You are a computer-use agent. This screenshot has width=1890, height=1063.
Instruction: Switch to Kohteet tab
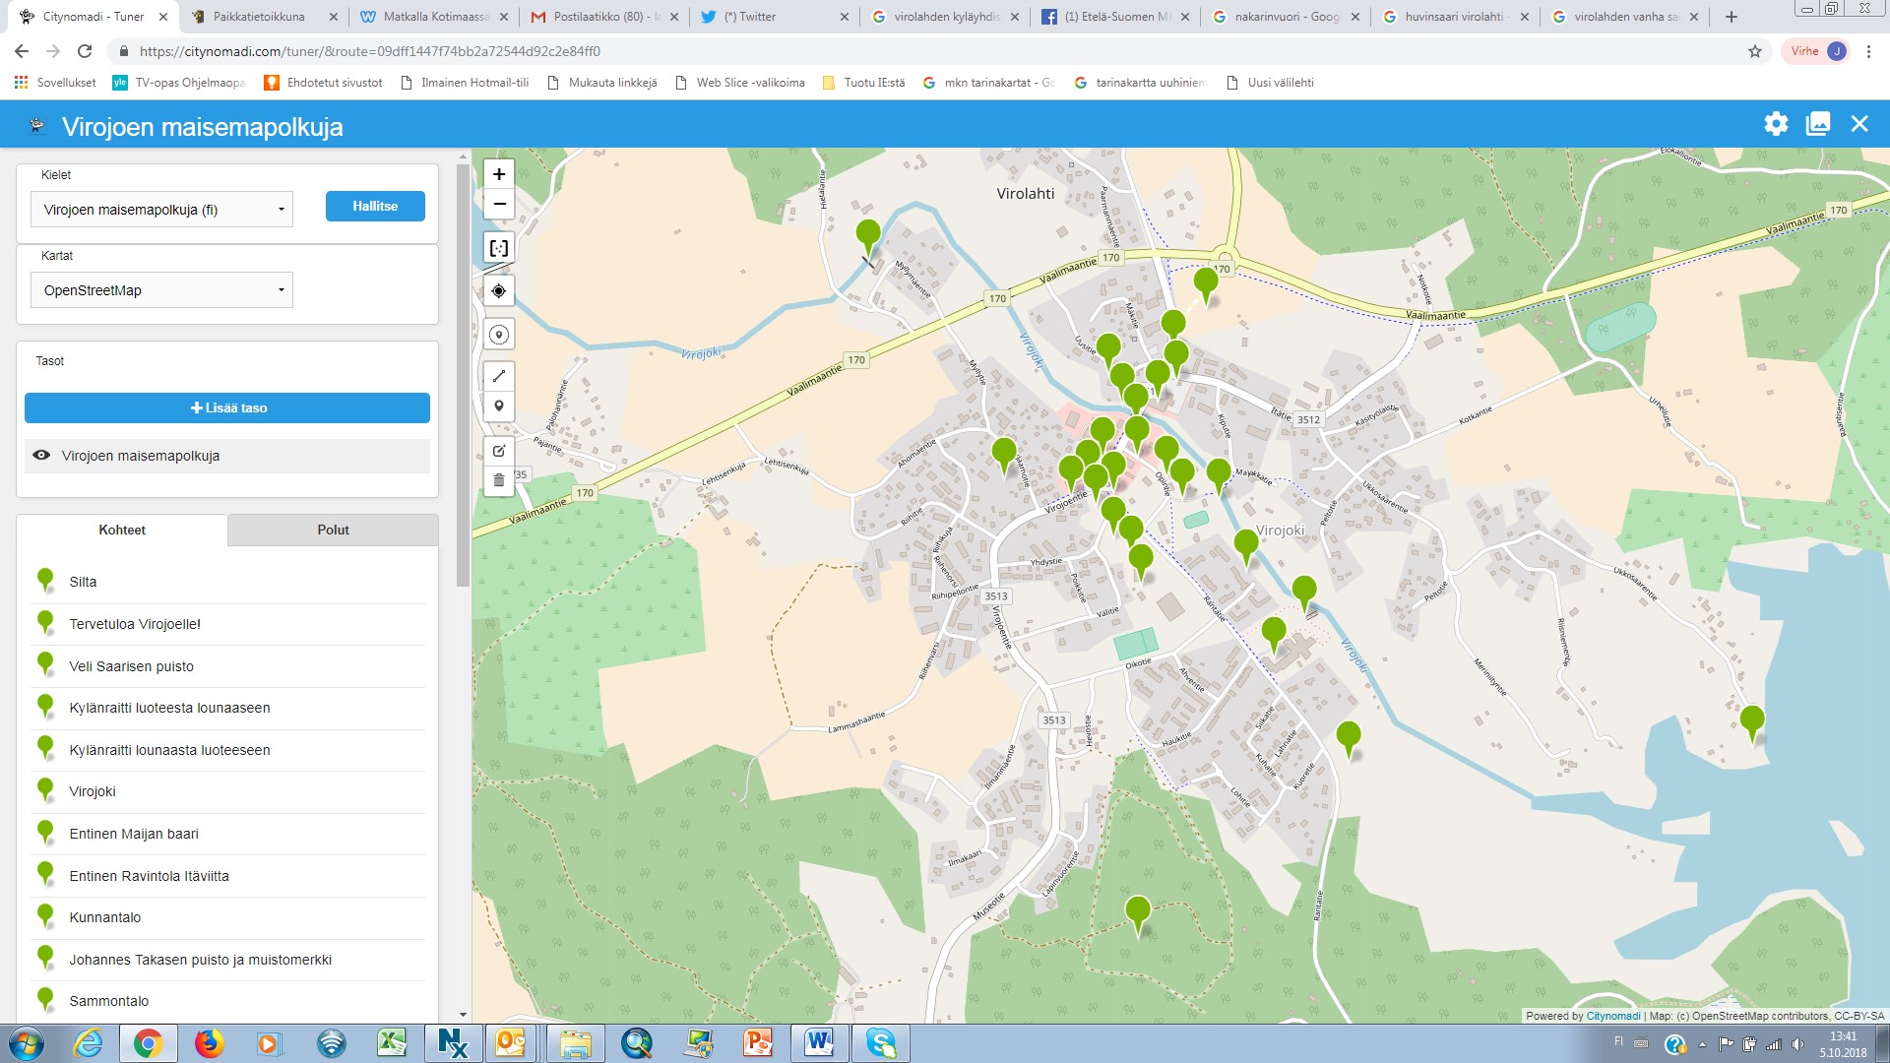[x=122, y=530]
